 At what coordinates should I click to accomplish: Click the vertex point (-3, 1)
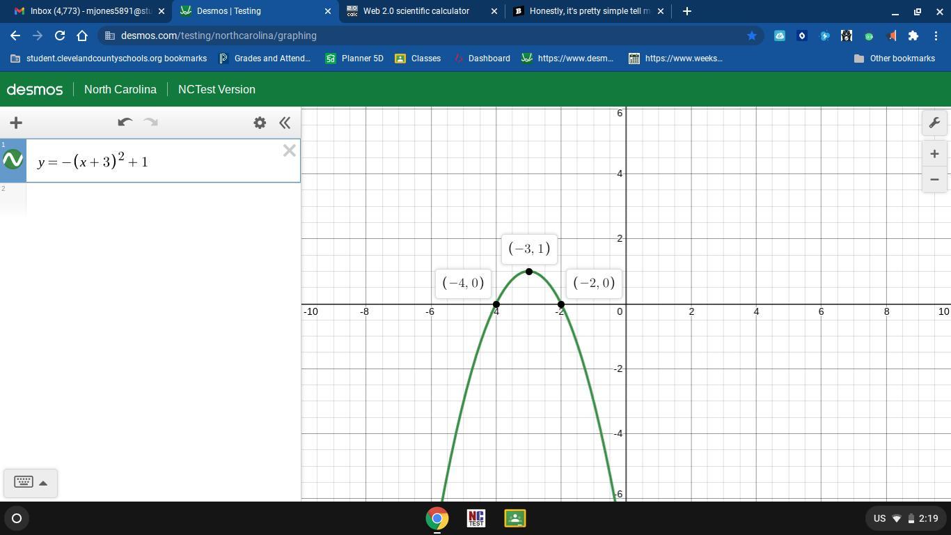529,272
